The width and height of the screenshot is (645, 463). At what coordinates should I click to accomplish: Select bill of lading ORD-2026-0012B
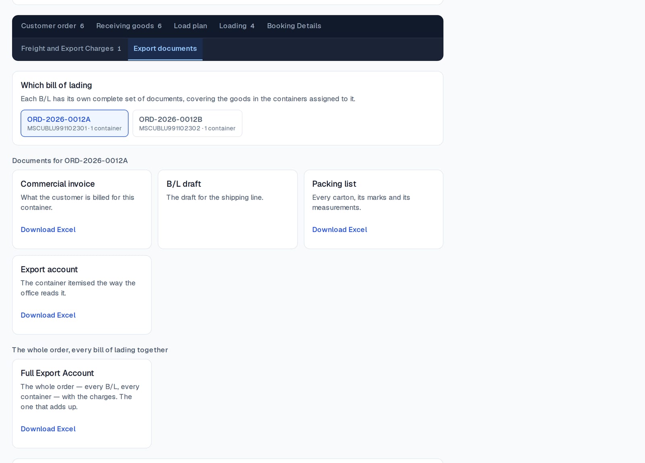coord(187,123)
